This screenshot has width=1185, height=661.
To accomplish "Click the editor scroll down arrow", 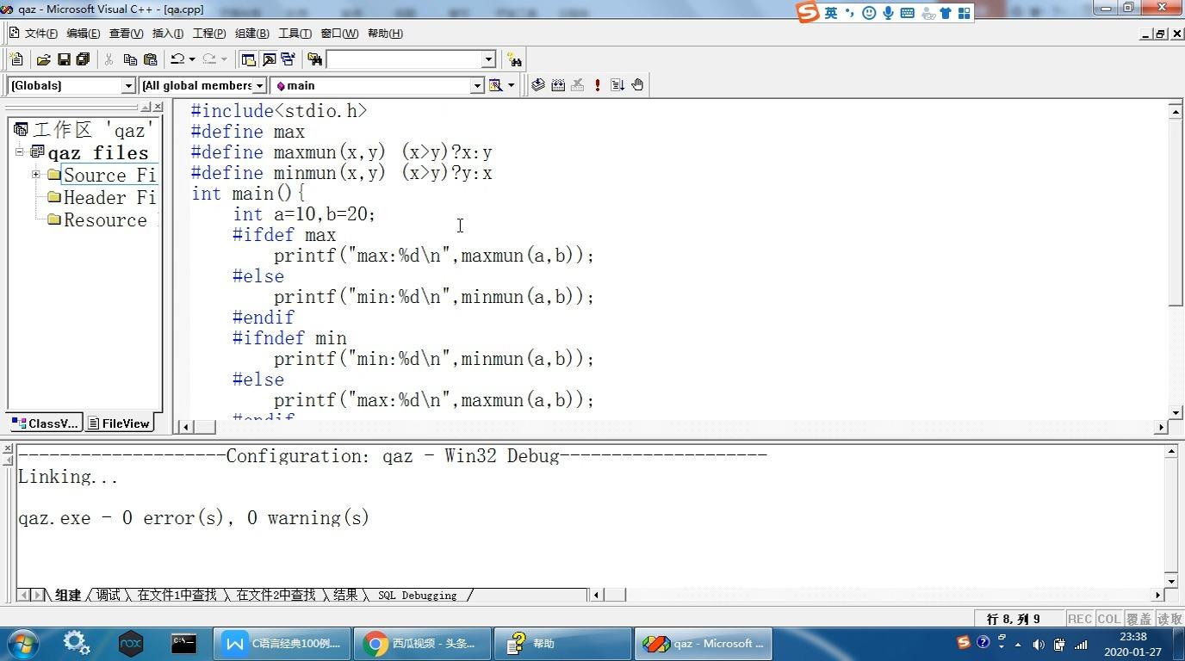I will 1176,412.
